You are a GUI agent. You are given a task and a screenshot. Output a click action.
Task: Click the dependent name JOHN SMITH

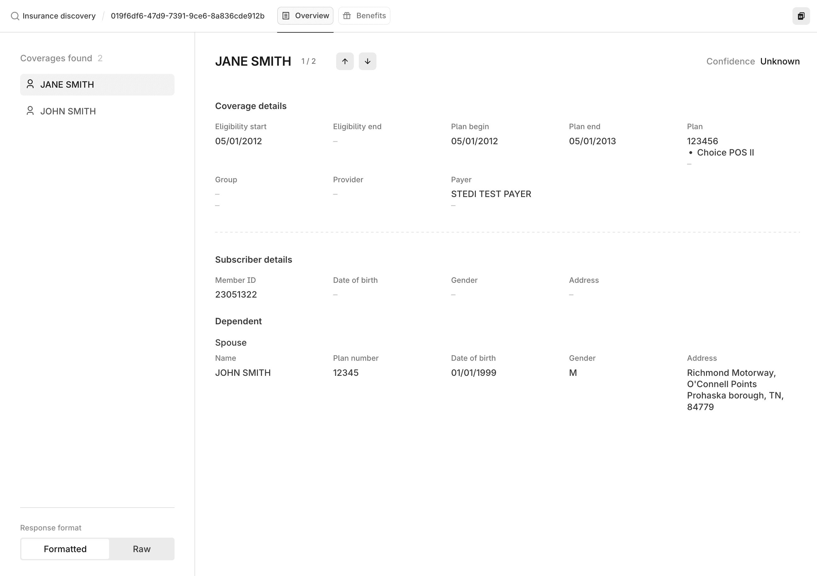(x=243, y=373)
